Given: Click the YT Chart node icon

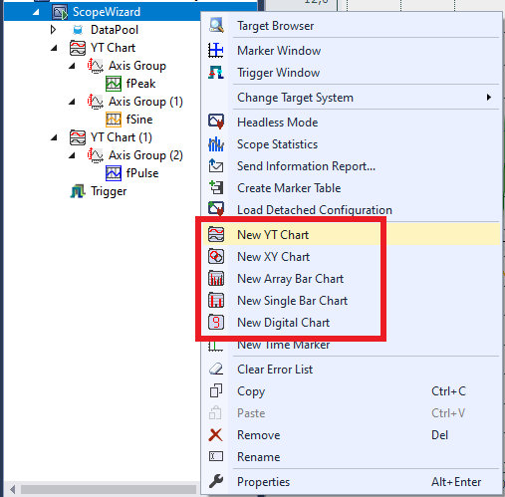Looking at the screenshot, I should pos(78,48).
